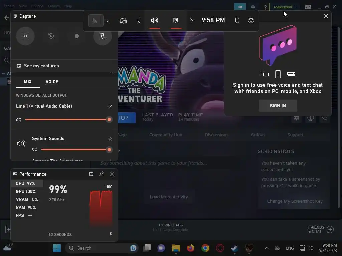Image resolution: width=342 pixels, height=256 pixels.
Task: Open Performance options sliders icon
Action: 91,174
